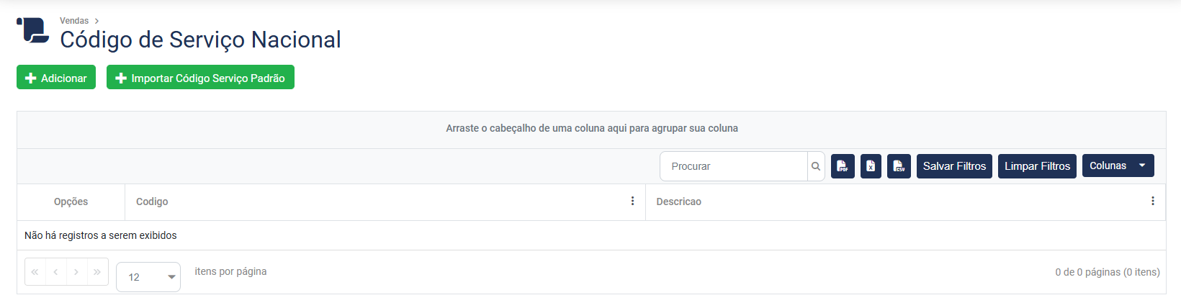Focus the Procurar search field

point(733,166)
